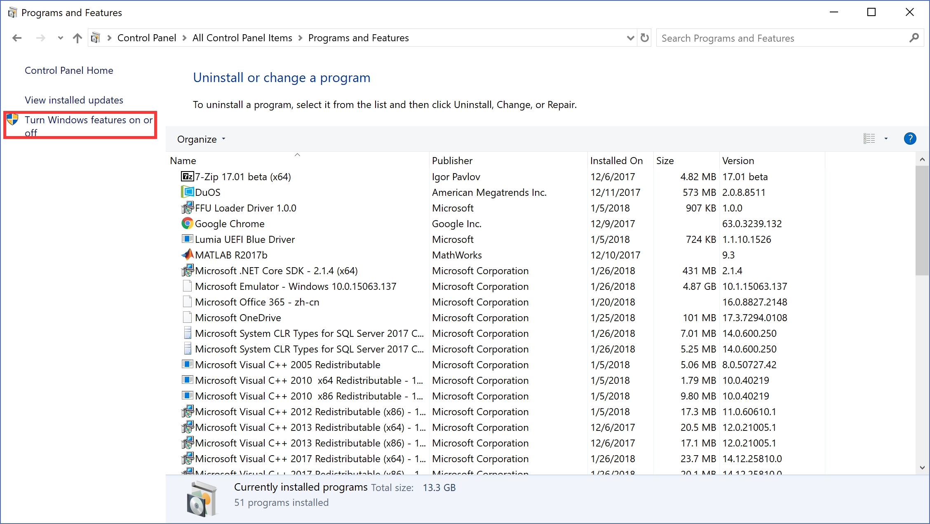The width and height of the screenshot is (930, 524).
Task: Change view using the view icon
Action: (869, 139)
